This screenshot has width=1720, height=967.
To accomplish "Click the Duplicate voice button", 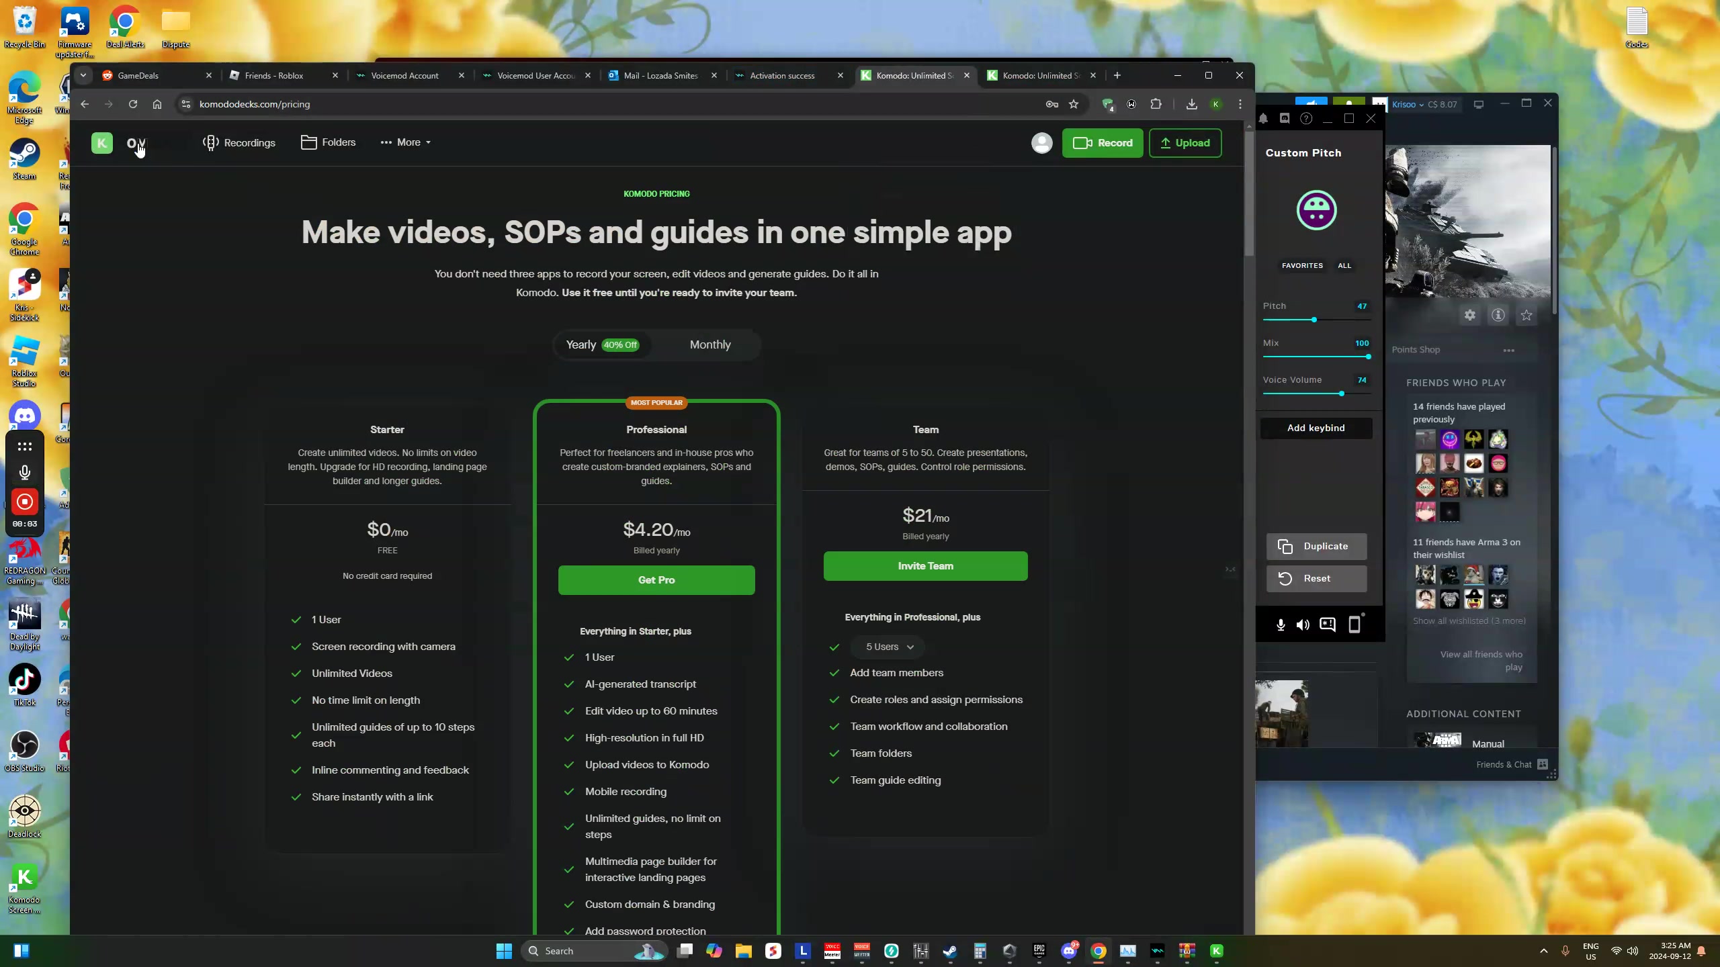I will 1316,547.
